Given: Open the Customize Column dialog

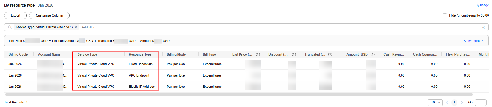Looking at the screenshot, I should (49, 15).
